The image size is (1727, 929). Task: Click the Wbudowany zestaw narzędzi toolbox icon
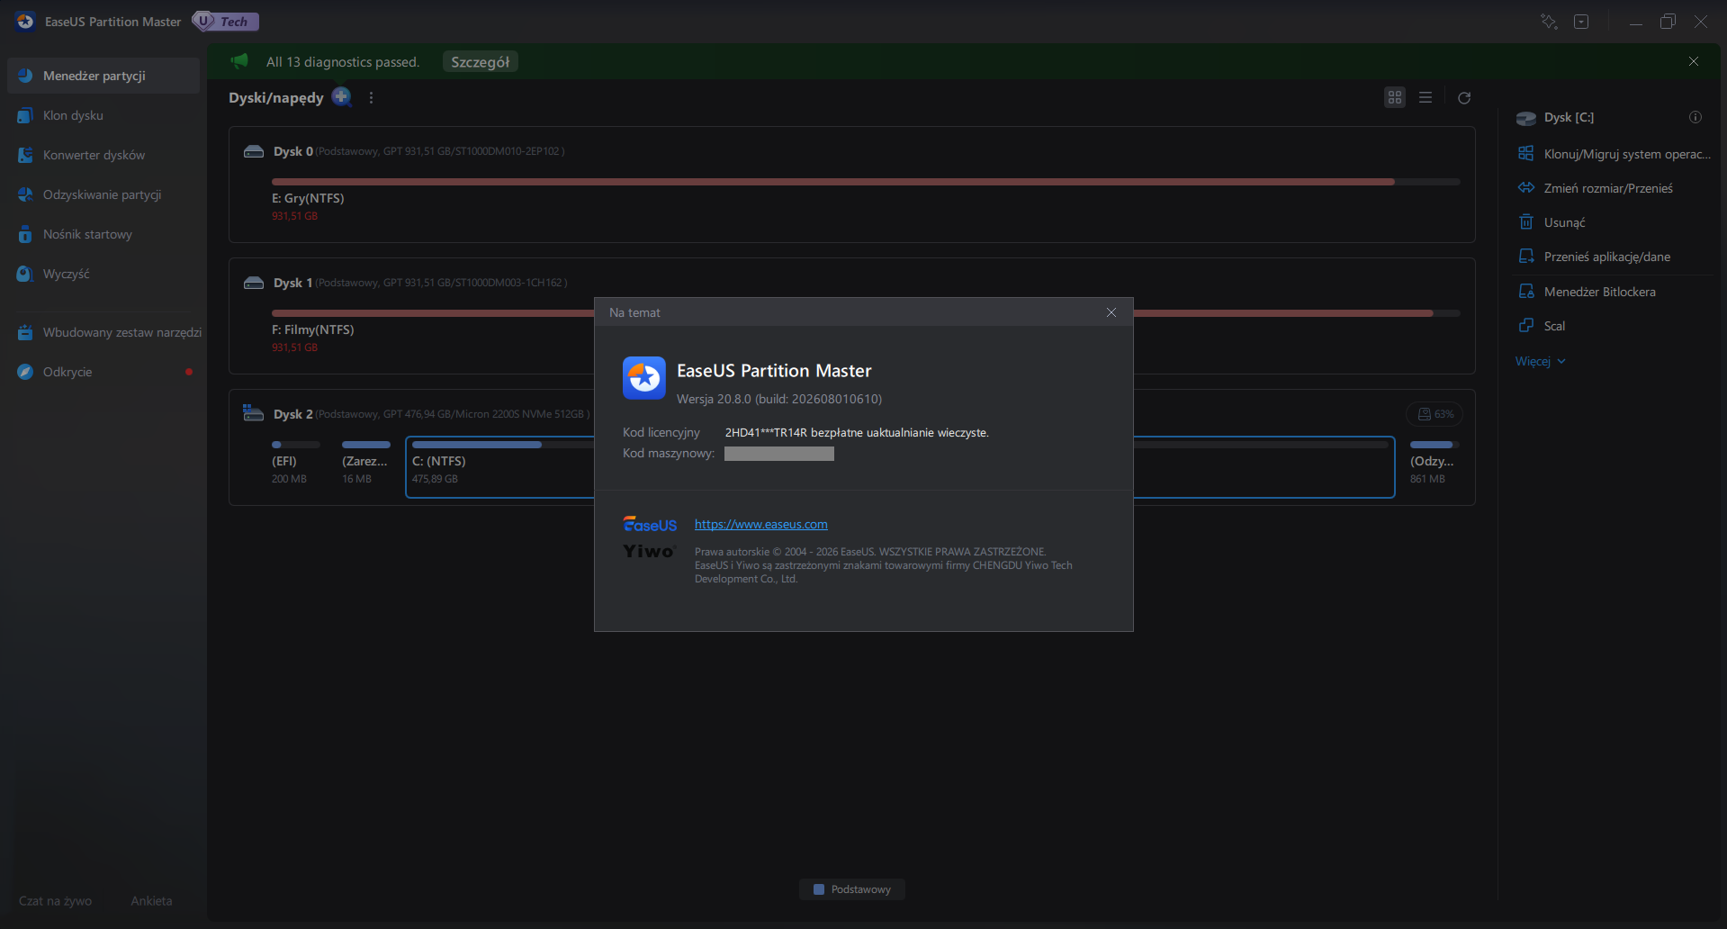[x=25, y=332]
